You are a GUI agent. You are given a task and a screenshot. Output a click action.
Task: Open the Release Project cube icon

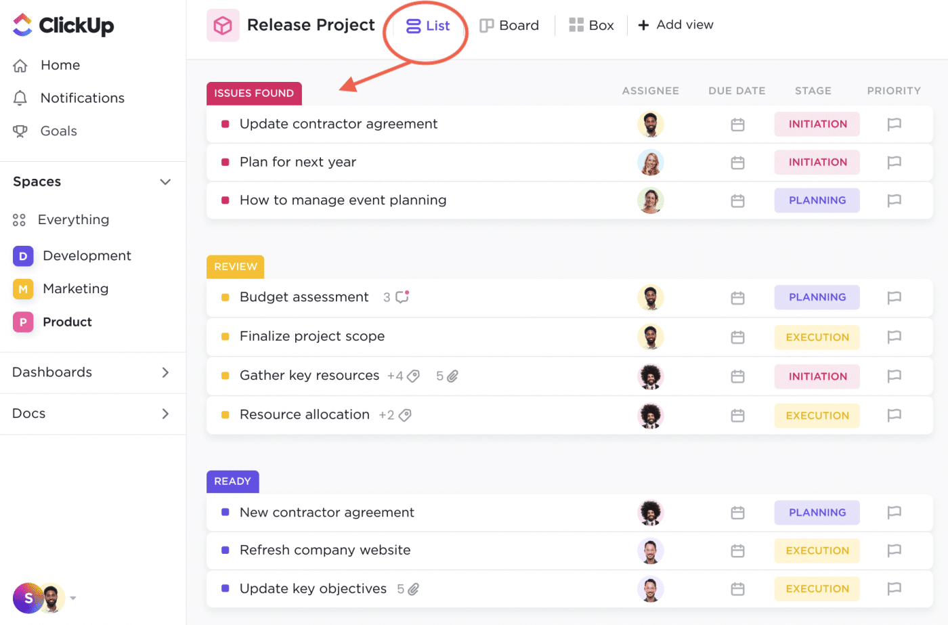[x=223, y=26]
